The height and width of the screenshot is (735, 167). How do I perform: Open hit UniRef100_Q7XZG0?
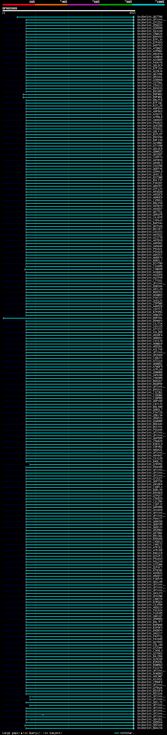[150, 22]
